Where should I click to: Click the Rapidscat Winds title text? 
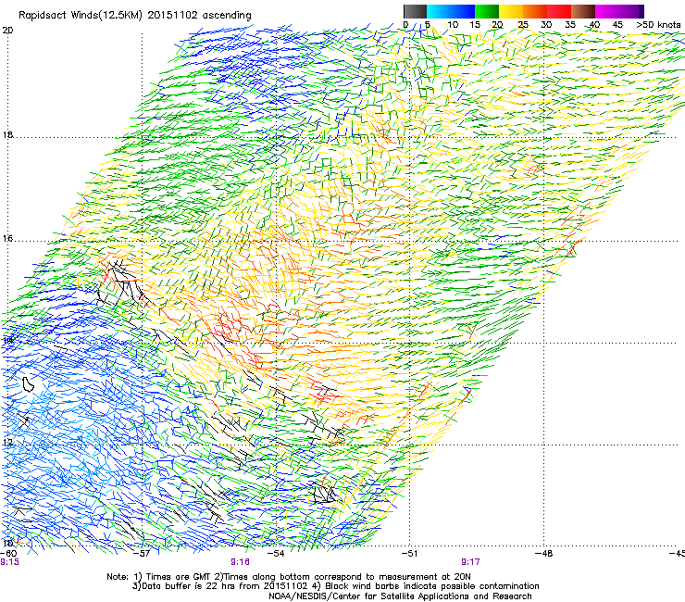(x=135, y=16)
